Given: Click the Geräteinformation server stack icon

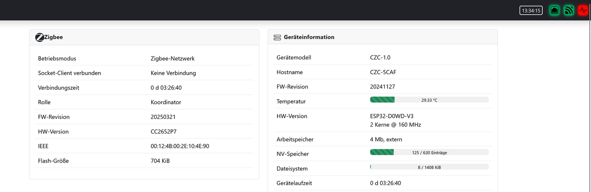Looking at the screenshot, I should (x=277, y=37).
